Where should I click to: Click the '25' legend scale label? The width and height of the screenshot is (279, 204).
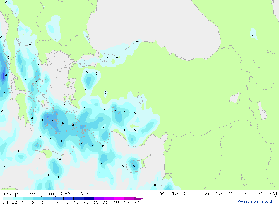click(86, 202)
